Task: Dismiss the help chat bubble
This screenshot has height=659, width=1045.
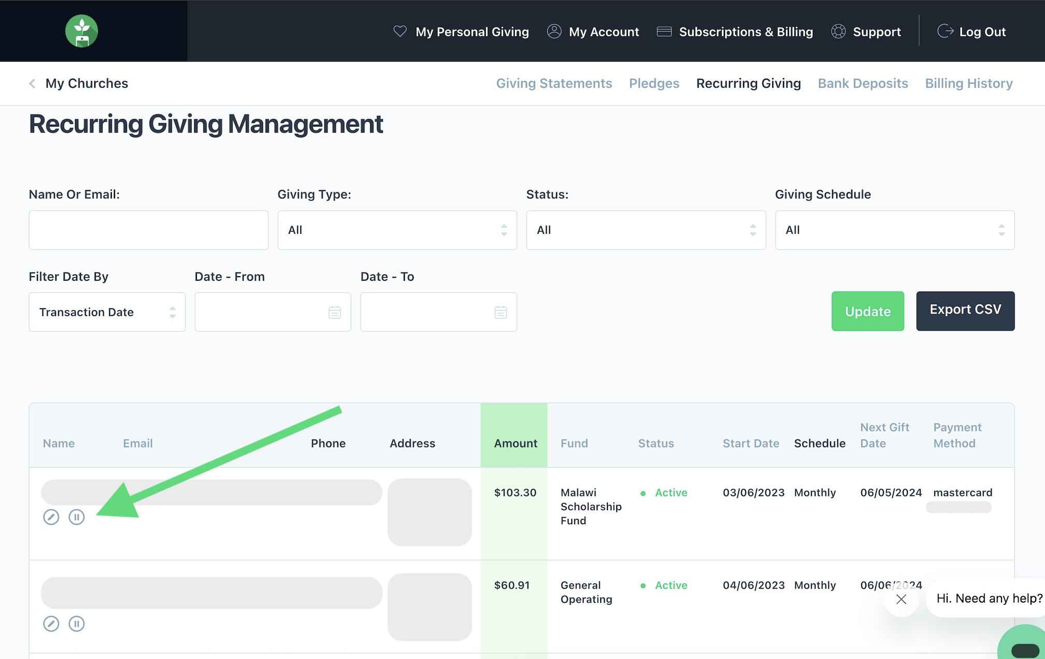Action: (x=901, y=599)
